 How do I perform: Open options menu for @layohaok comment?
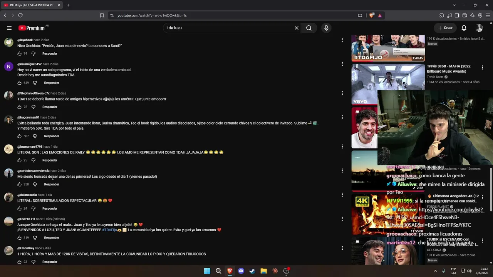pos(342,40)
